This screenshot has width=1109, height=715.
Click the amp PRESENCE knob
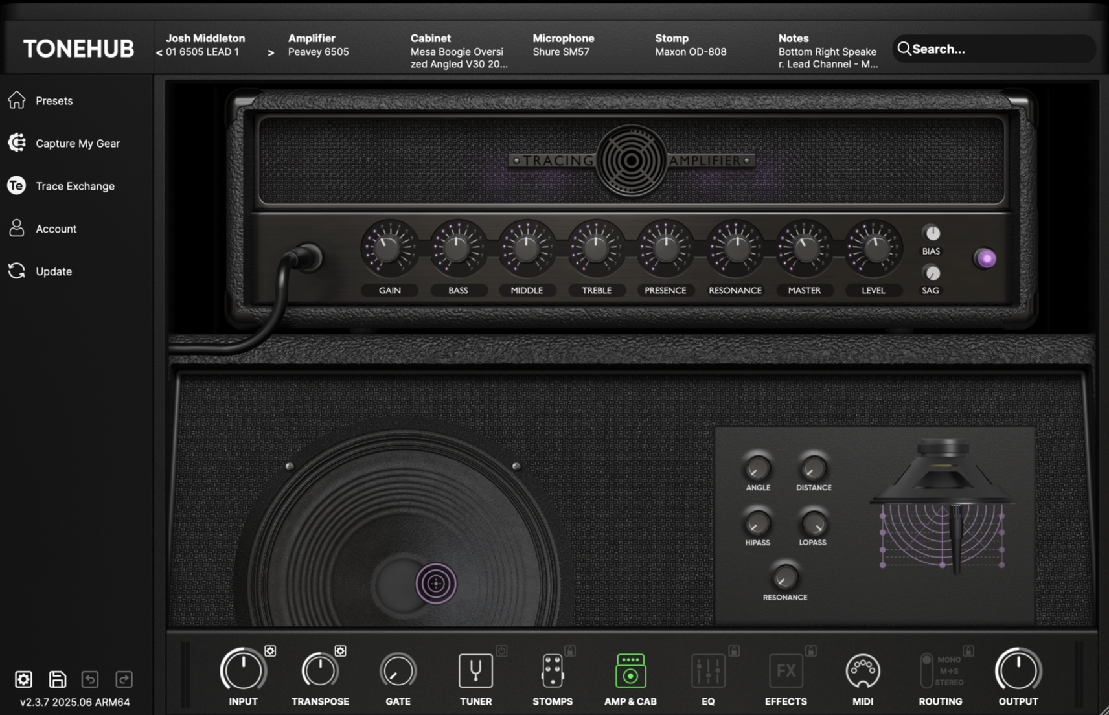(x=665, y=249)
